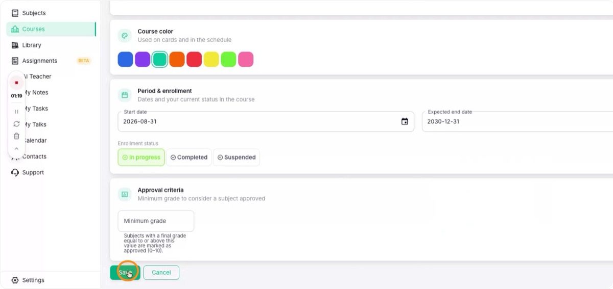Open Support from the sidebar
The width and height of the screenshot is (613, 289).
pyautogui.click(x=51, y=172)
